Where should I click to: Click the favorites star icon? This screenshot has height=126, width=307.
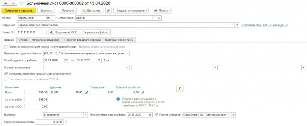click(x=22, y=4)
